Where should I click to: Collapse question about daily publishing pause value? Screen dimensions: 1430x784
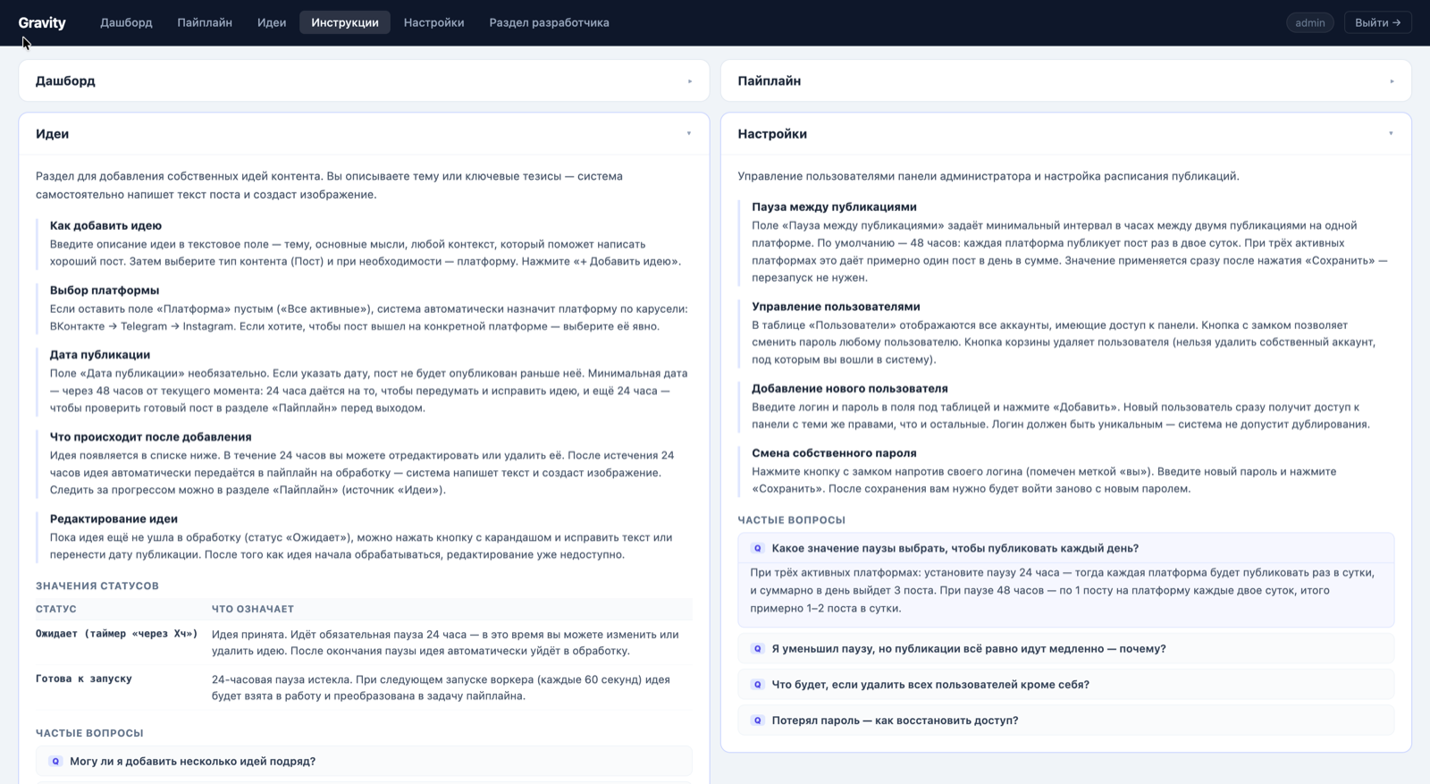[1065, 548]
